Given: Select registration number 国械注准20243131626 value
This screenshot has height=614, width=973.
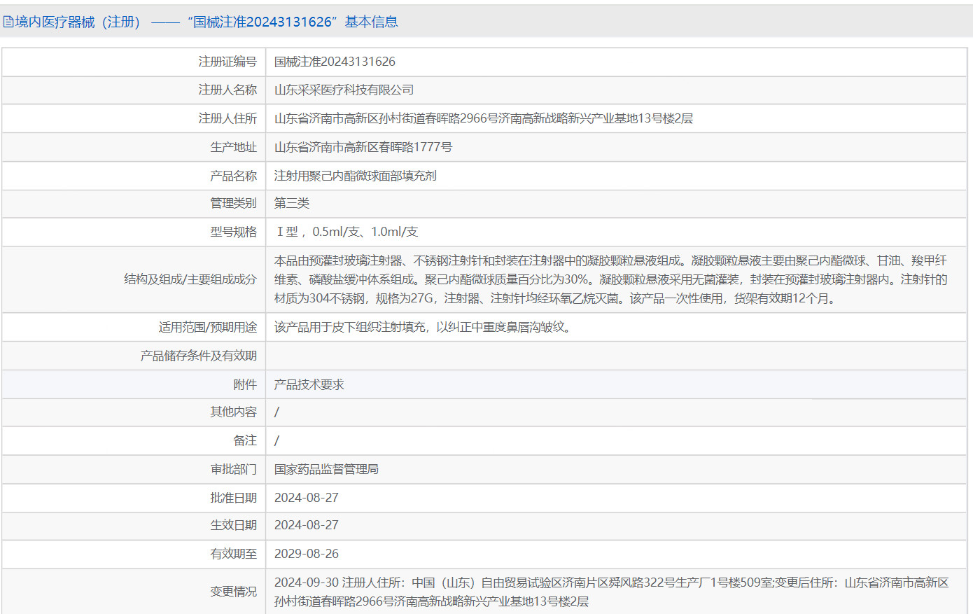Looking at the screenshot, I should tap(335, 62).
